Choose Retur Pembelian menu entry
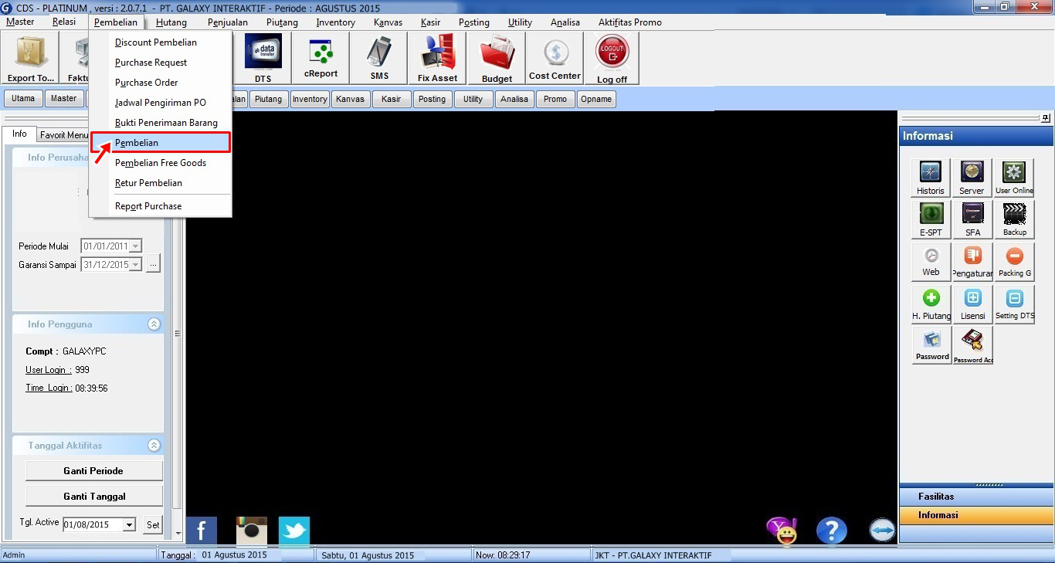Screen dimensions: 1055x563 coord(148,183)
